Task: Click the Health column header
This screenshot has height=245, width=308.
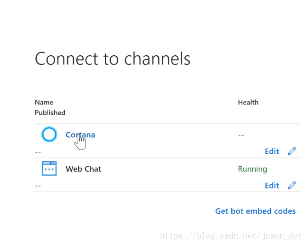Action: click(248, 102)
